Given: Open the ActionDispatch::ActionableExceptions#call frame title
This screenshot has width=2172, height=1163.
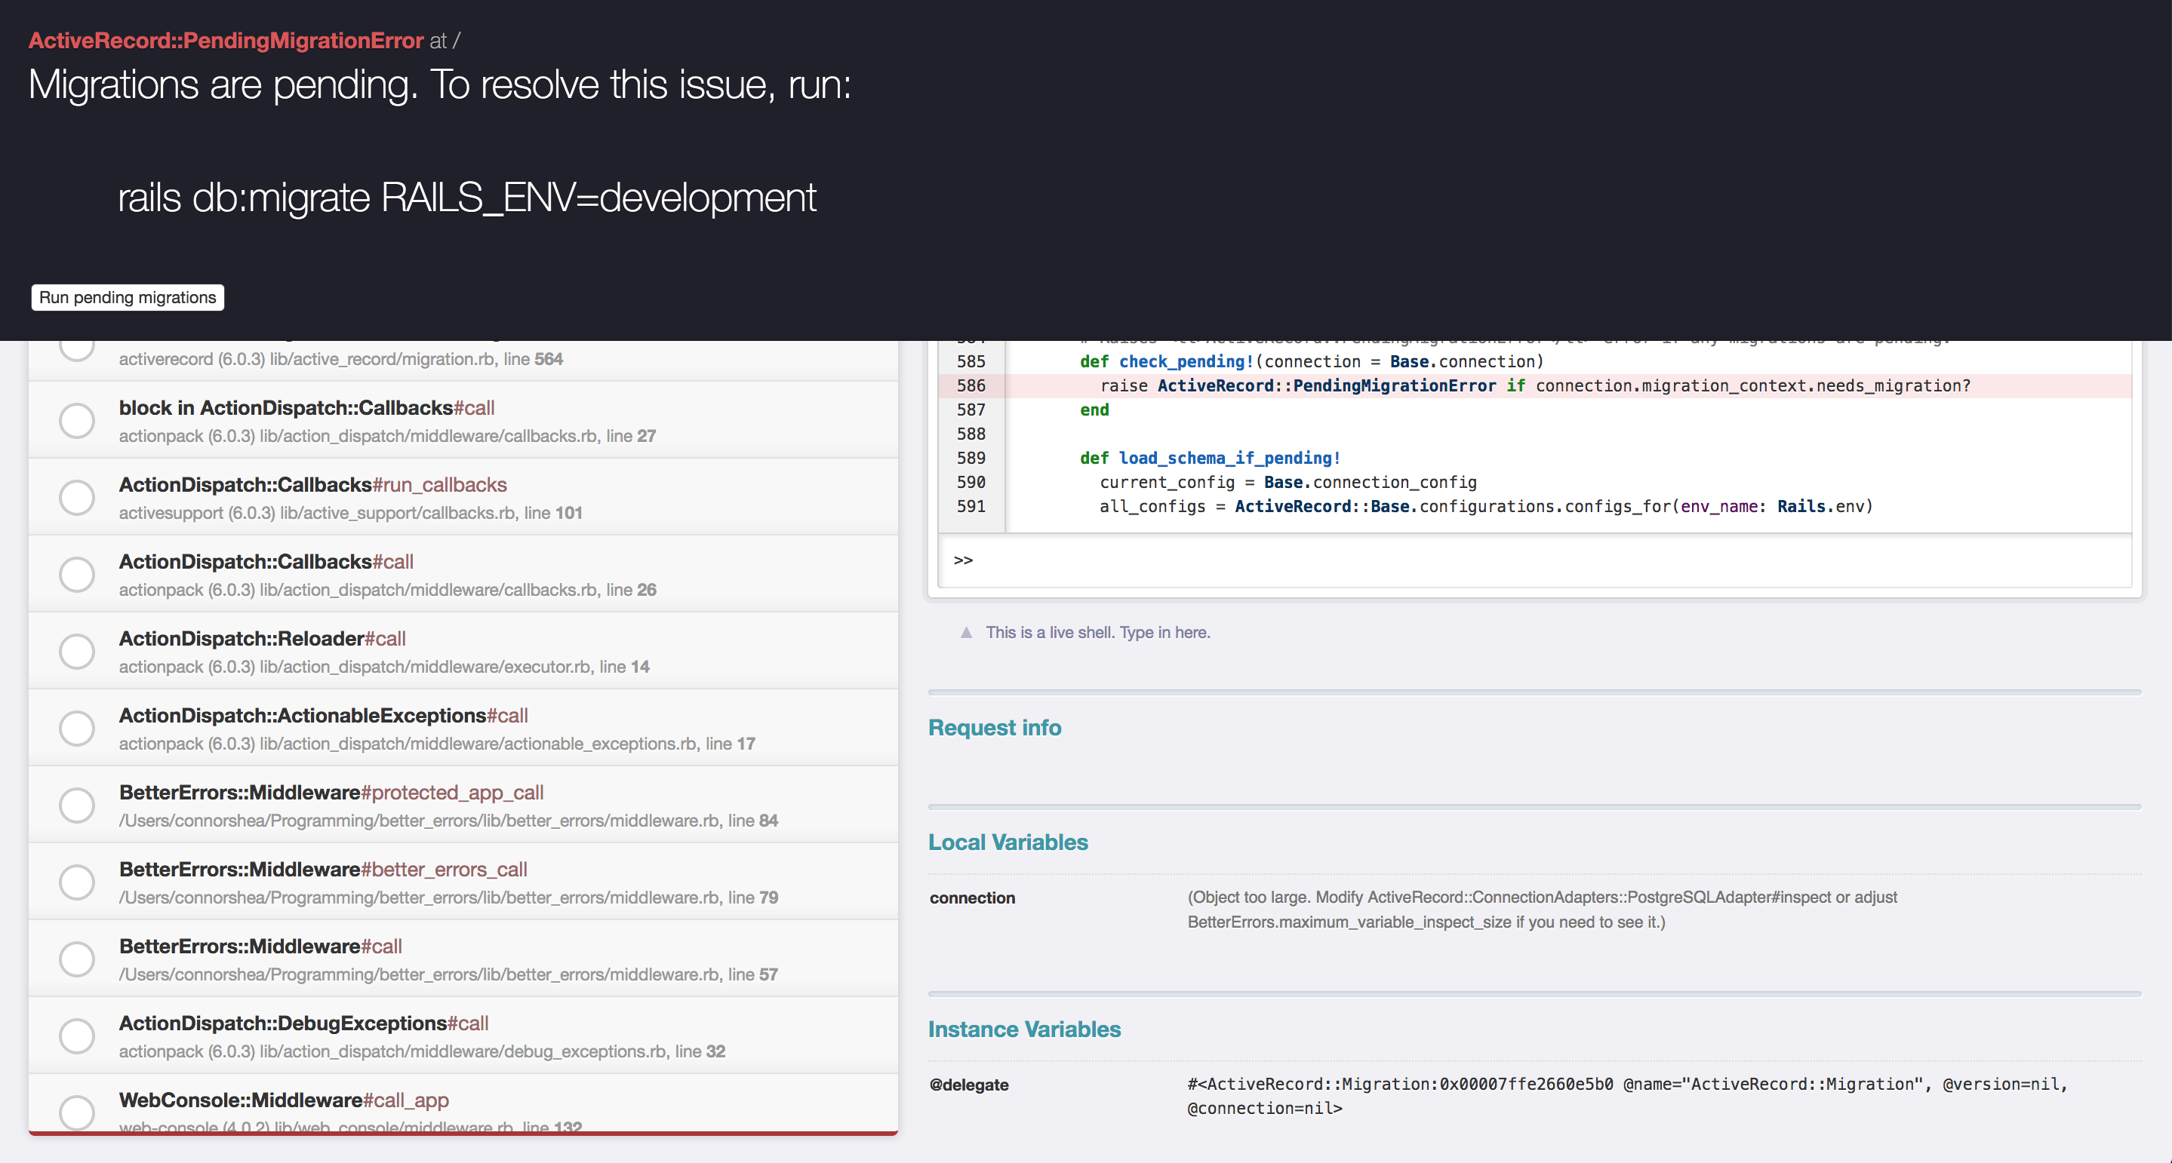Looking at the screenshot, I should [x=324, y=716].
